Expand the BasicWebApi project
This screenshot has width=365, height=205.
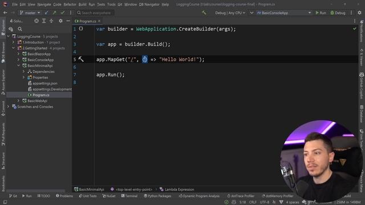point(18,101)
